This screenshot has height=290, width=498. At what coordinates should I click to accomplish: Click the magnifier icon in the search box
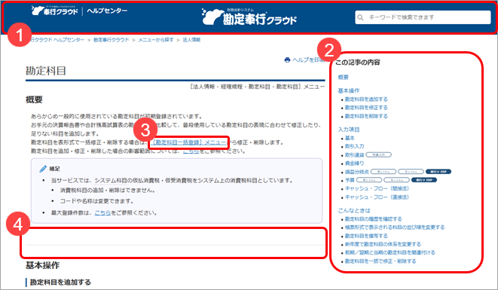(x=360, y=17)
